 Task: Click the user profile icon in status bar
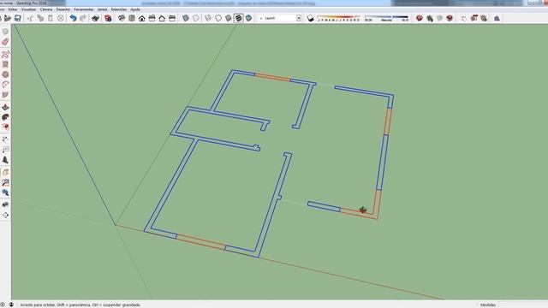(x=11, y=305)
